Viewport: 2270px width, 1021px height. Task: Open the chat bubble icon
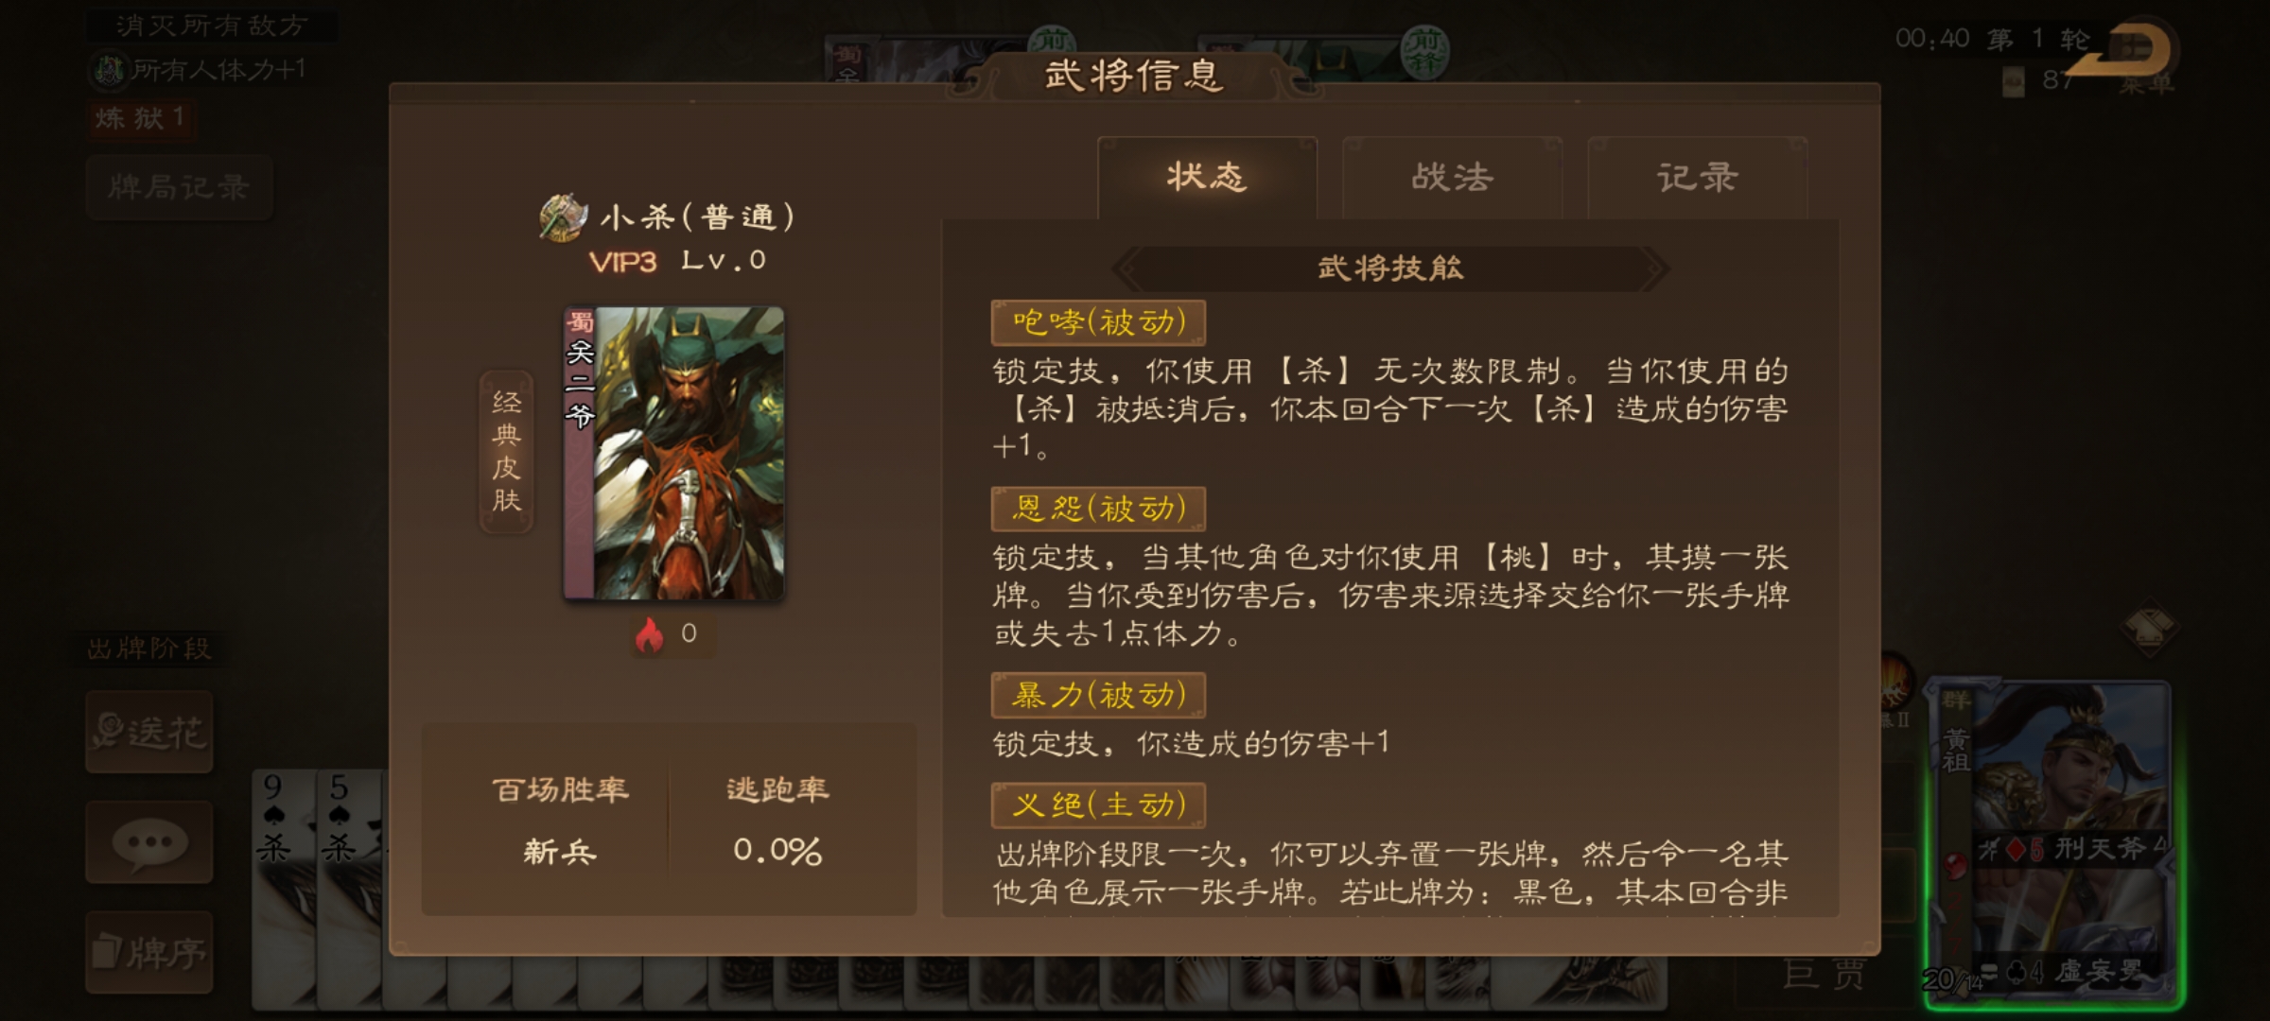(x=149, y=842)
